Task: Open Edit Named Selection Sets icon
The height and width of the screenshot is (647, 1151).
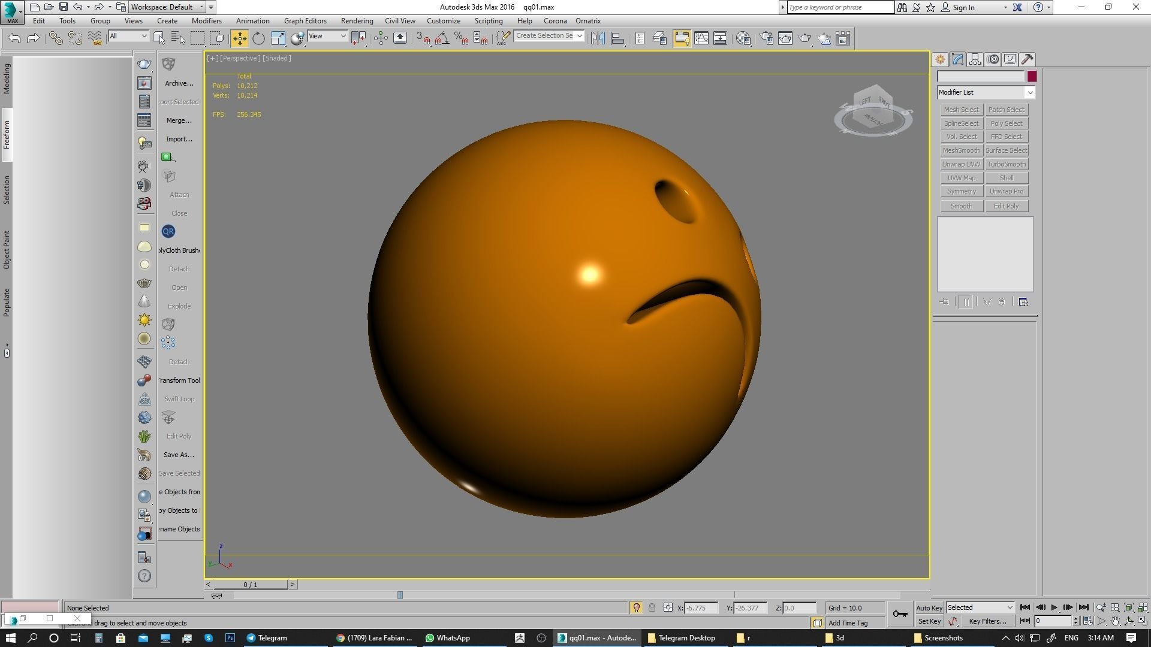Action: (503, 38)
